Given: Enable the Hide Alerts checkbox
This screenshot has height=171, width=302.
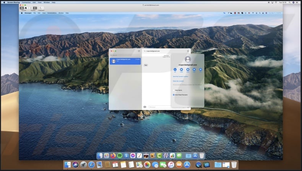Looking at the screenshot, I should (174, 90).
